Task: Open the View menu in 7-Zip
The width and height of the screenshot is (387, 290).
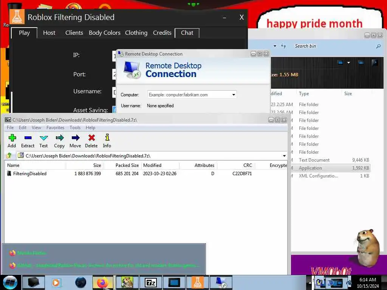Action: tap(36, 128)
